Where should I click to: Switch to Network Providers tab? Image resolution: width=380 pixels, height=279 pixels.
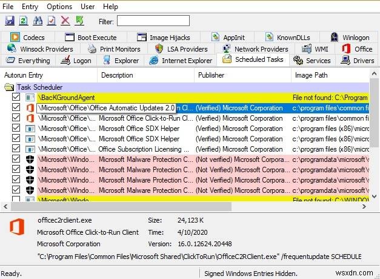(x=255, y=49)
